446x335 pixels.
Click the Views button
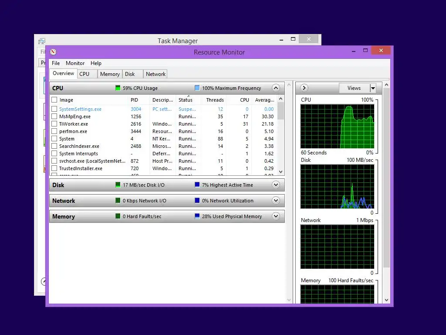pos(354,88)
